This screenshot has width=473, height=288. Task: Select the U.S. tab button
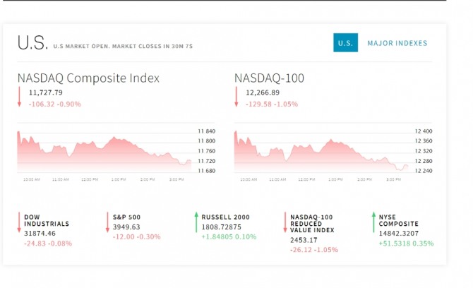[345, 43]
